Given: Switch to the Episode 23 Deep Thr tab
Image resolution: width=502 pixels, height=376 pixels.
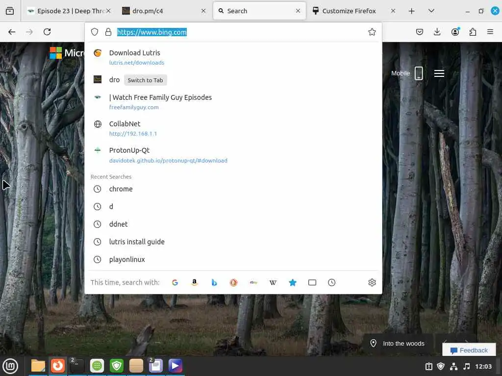Looking at the screenshot, I should point(69,11).
